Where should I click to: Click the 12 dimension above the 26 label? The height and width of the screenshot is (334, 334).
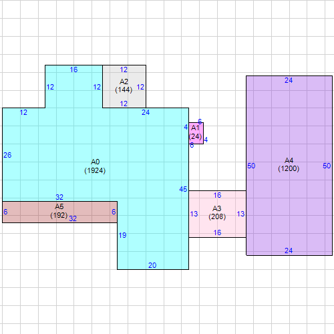point(23,112)
